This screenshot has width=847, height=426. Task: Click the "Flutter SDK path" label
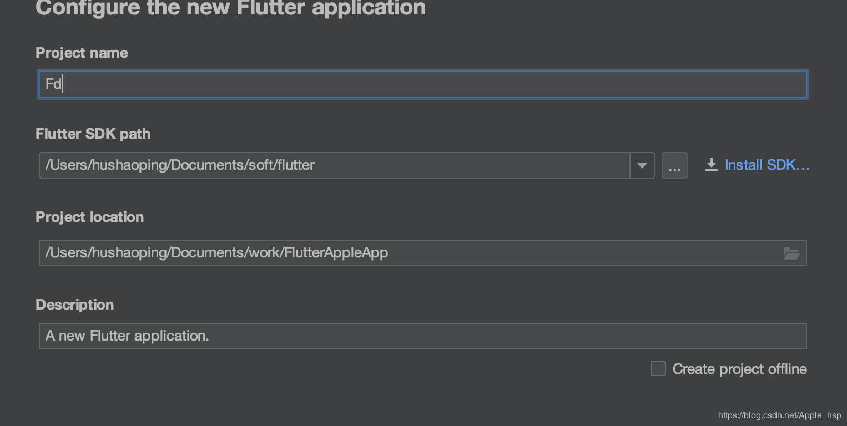93,134
